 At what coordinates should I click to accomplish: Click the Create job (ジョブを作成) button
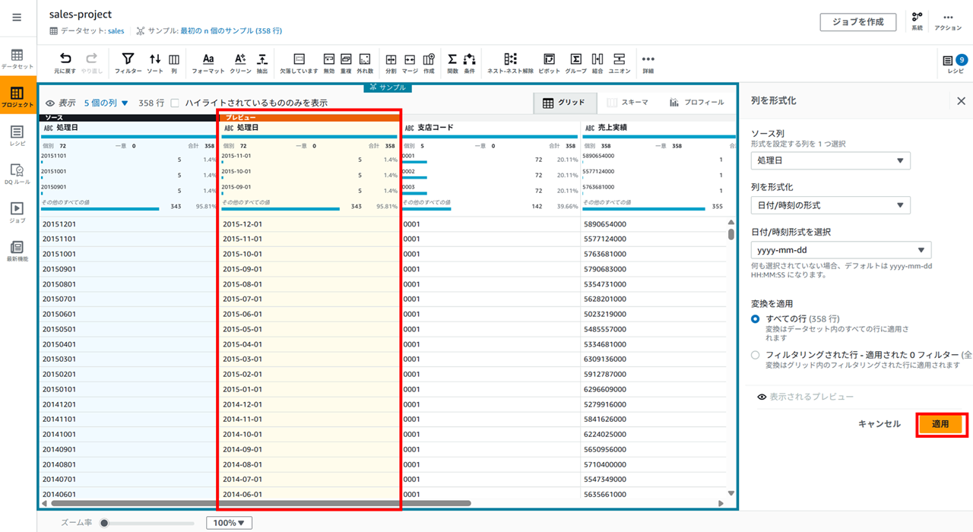tap(858, 22)
